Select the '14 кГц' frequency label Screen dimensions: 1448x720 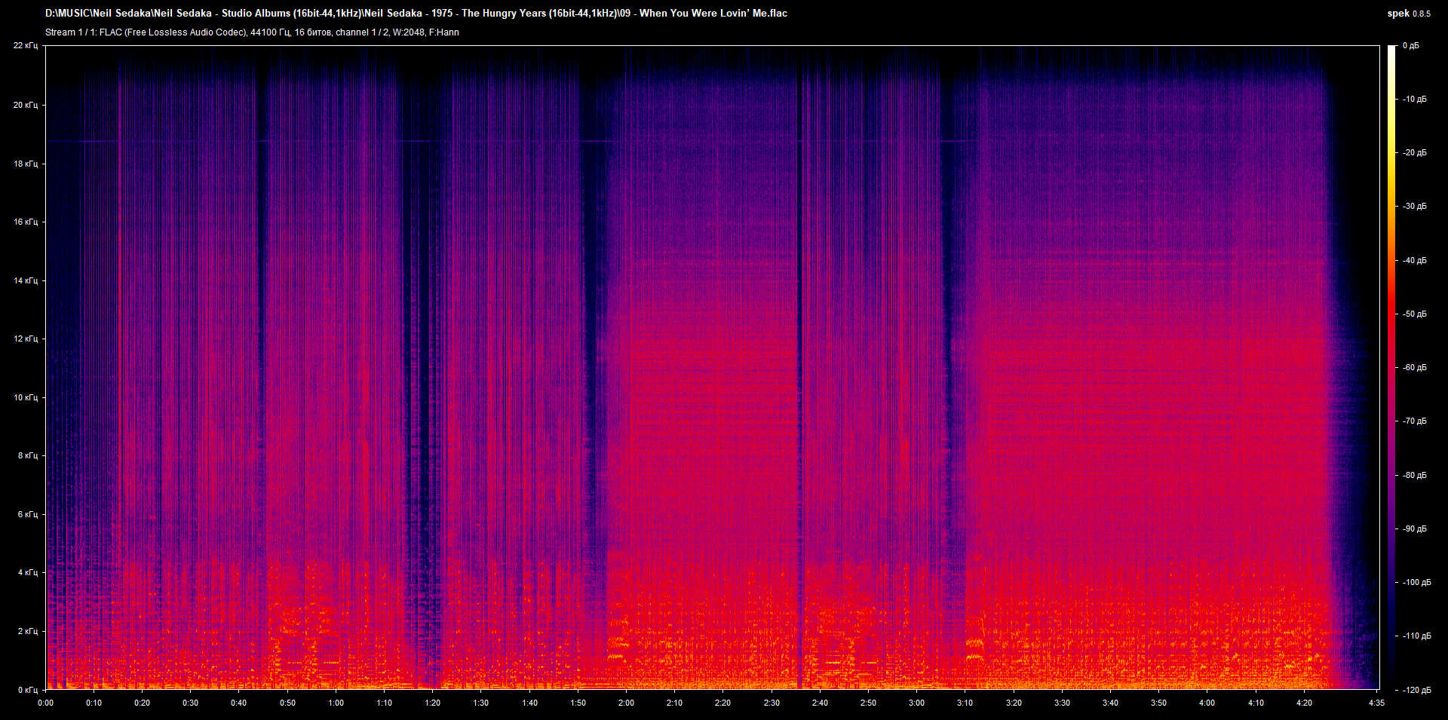26,280
